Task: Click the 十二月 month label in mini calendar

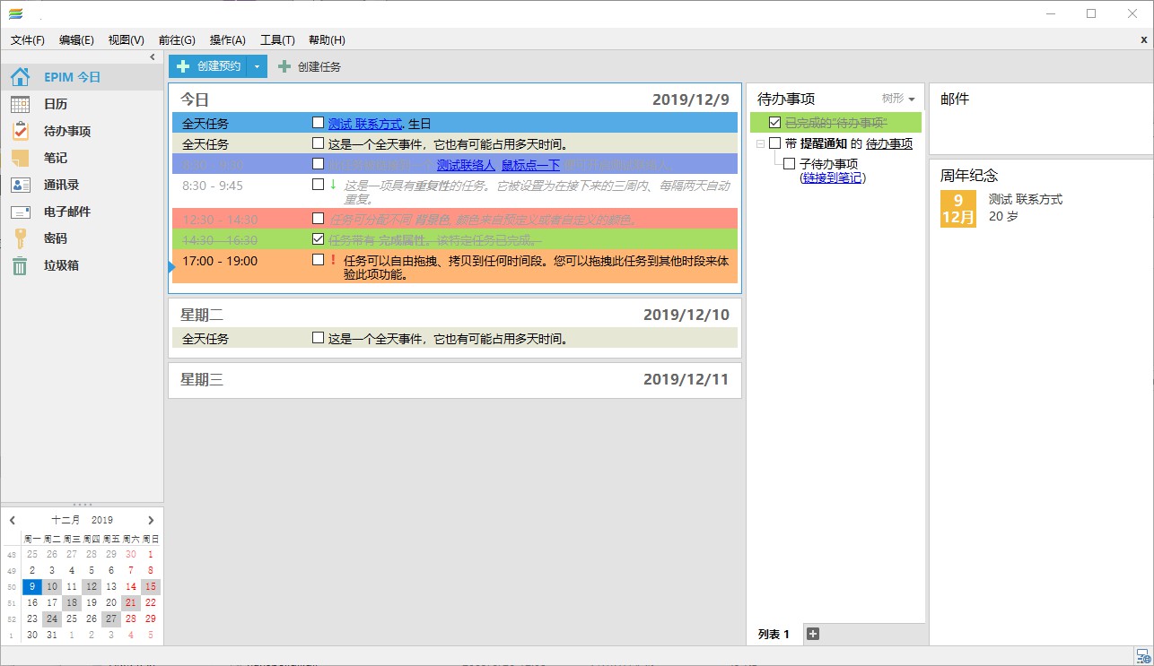Action: [66, 520]
